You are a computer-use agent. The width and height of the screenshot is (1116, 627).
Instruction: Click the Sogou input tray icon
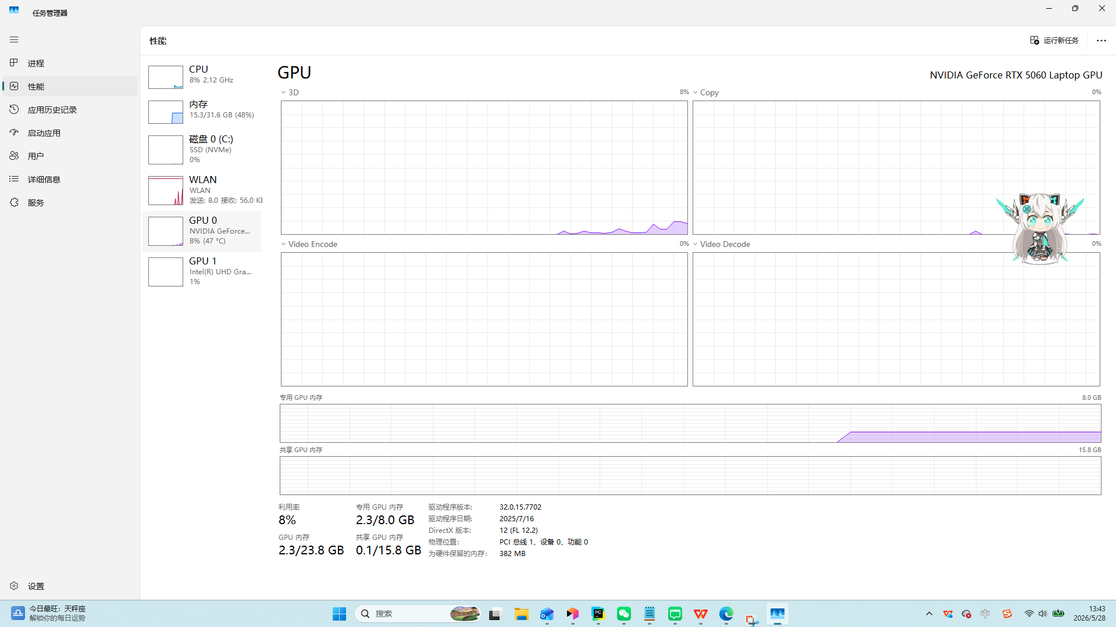pyautogui.click(x=1007, y=614)
